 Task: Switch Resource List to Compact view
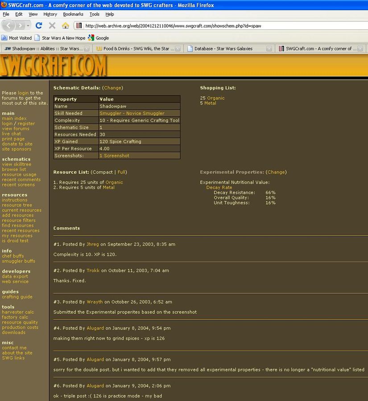(x=102, y=172)
